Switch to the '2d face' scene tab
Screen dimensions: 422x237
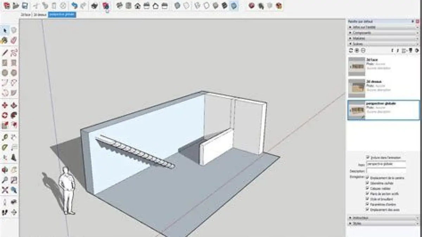coord(26,15)
